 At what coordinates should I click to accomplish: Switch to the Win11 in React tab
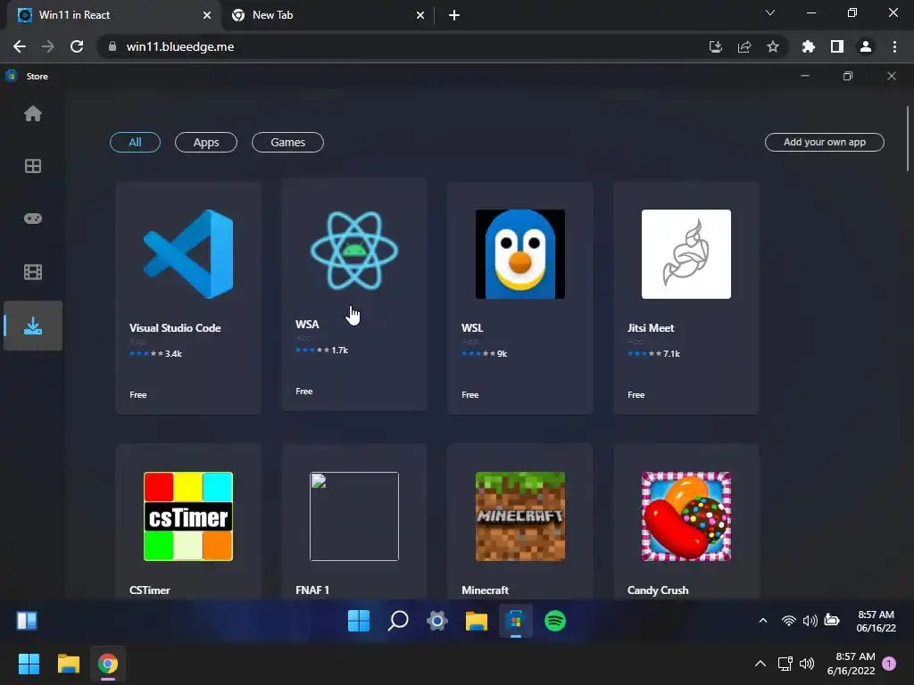tap(111, 15)
